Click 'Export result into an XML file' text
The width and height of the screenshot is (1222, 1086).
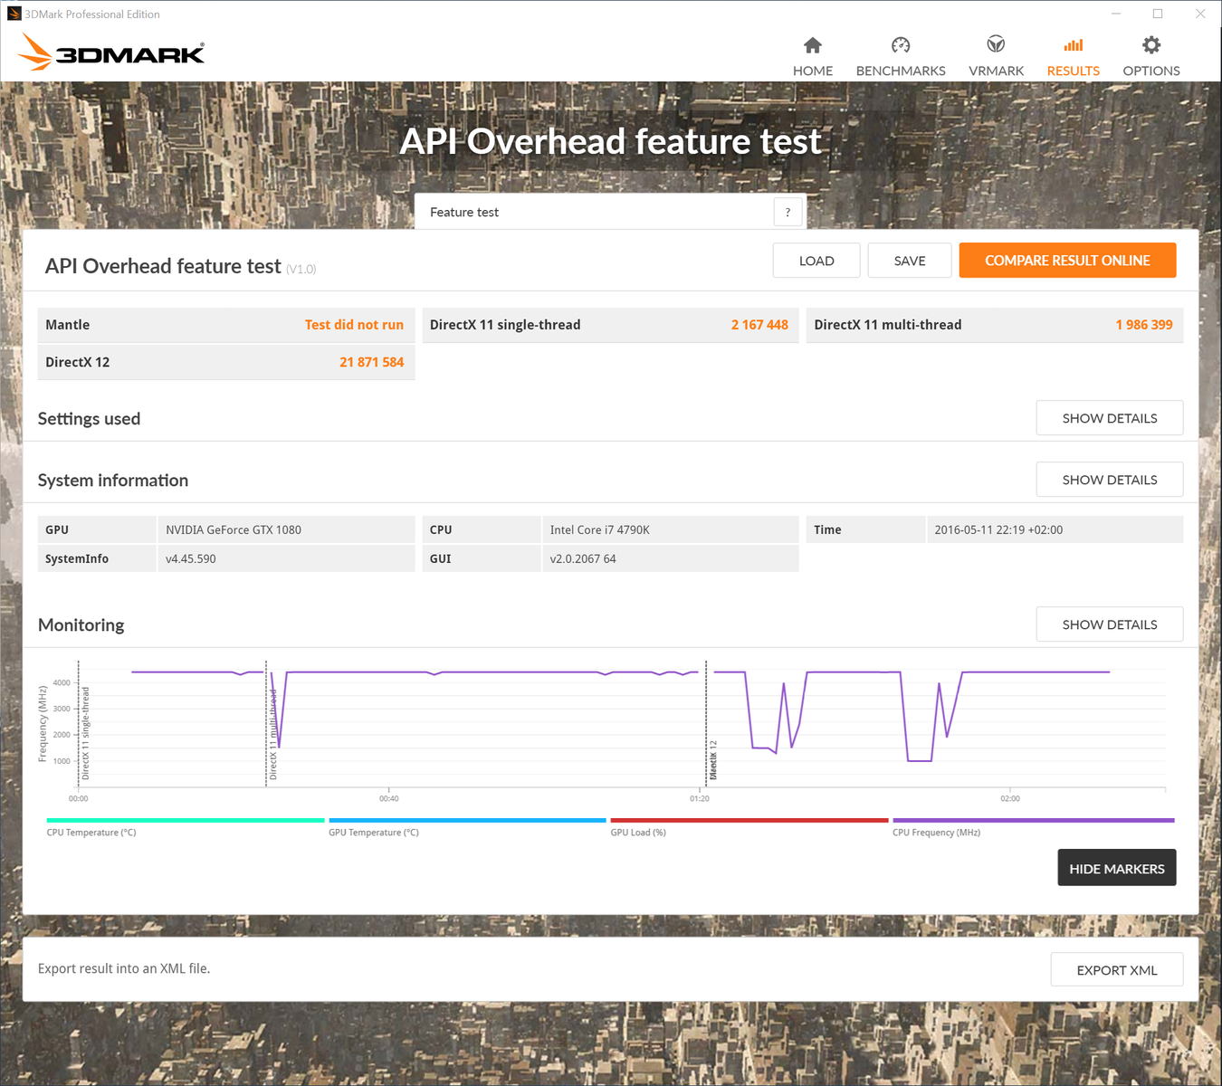(x=124, y=968)
